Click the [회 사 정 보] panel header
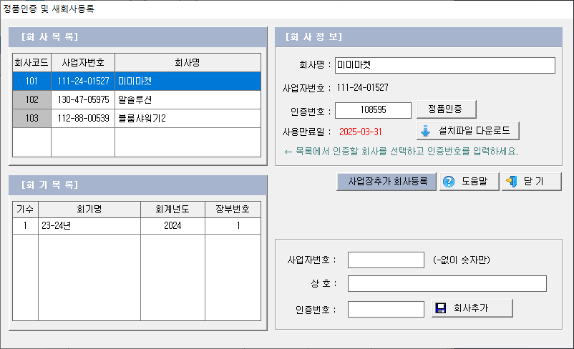 pyautogui.click(x=419, y=37)
